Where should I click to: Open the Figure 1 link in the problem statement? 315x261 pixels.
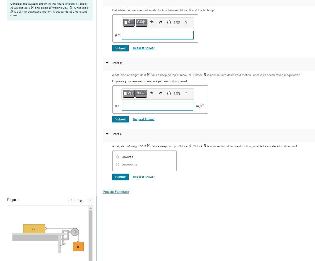point(71,4)
